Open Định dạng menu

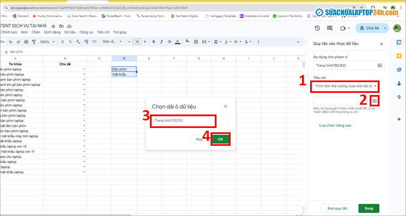click(53, 32)
